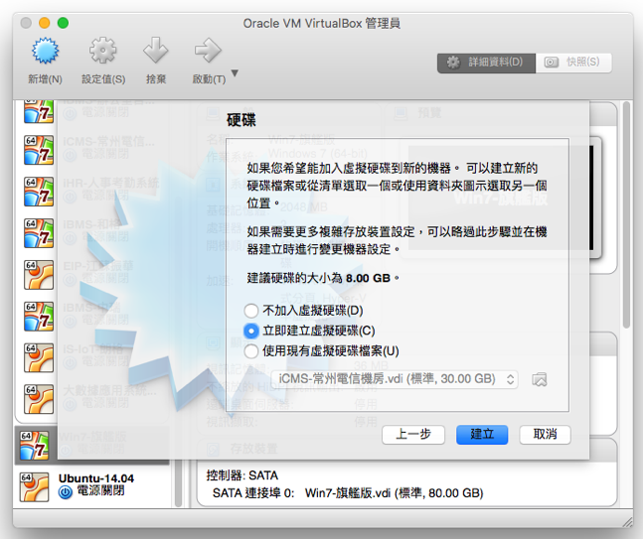Select 立即建立虛擬硬碟(C) radio option

[x=251, y=331]
